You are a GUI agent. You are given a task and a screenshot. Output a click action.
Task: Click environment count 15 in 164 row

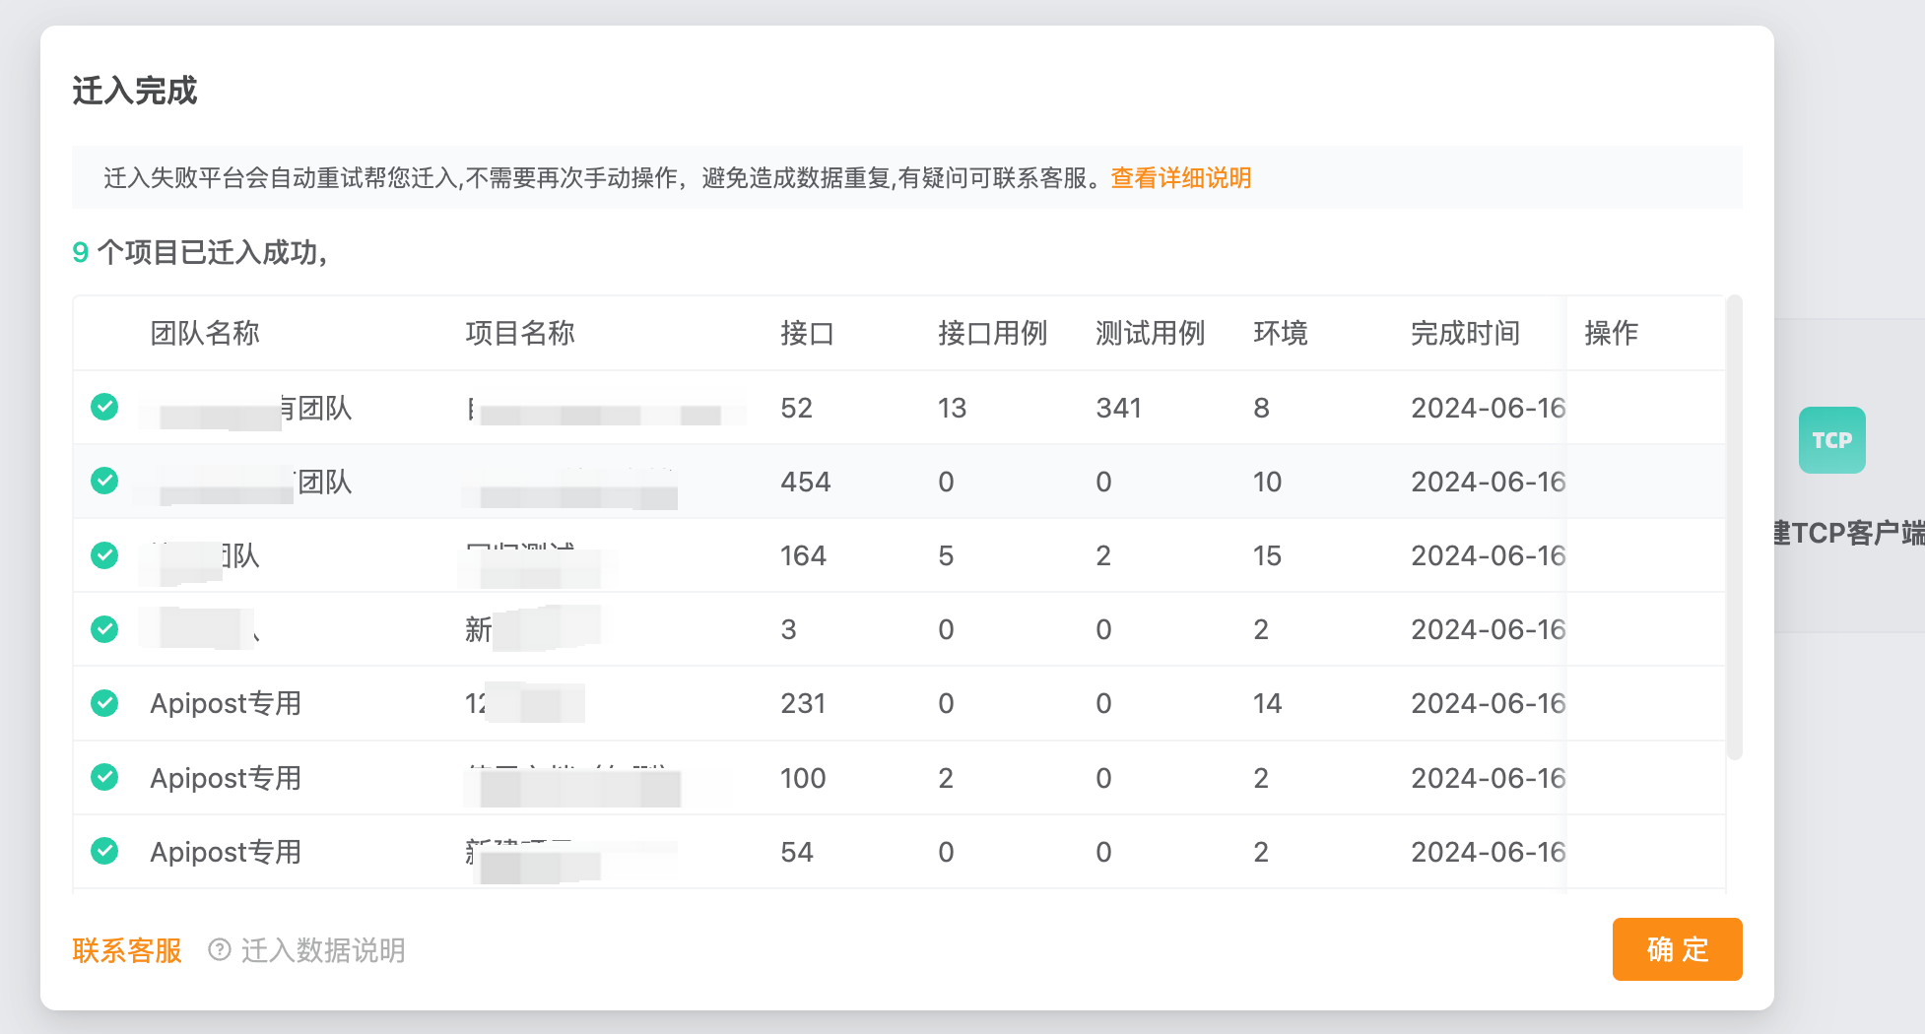click(x=1267, y=555)
